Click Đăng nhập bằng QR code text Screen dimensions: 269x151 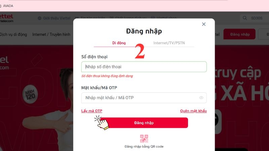point(144,147)
